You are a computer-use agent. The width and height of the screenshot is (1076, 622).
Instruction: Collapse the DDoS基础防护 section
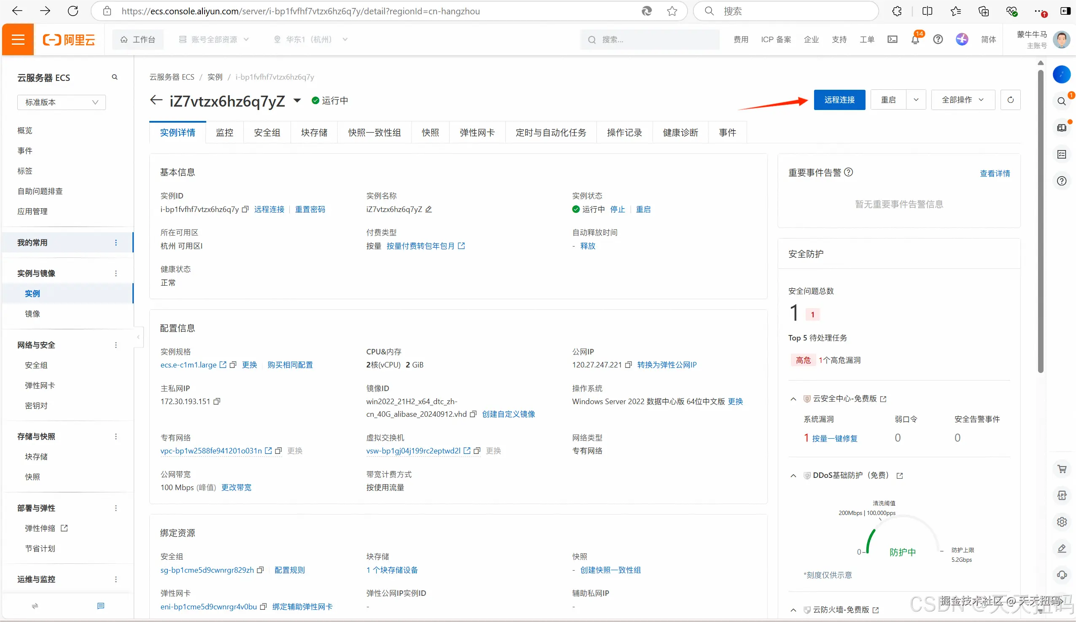coord(793,476)
